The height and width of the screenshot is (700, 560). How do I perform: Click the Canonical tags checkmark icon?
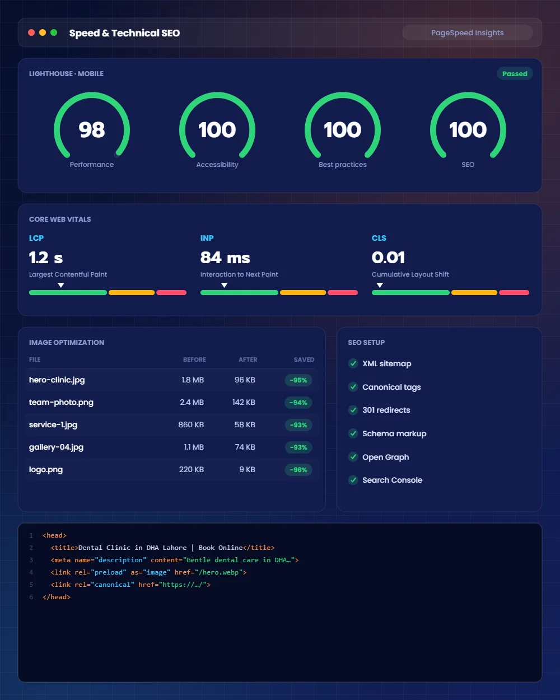coord(353,387)
